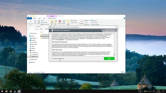Expand the Easy access dropdown
This screenshot has width=166, height=93.
pos(74,22)
